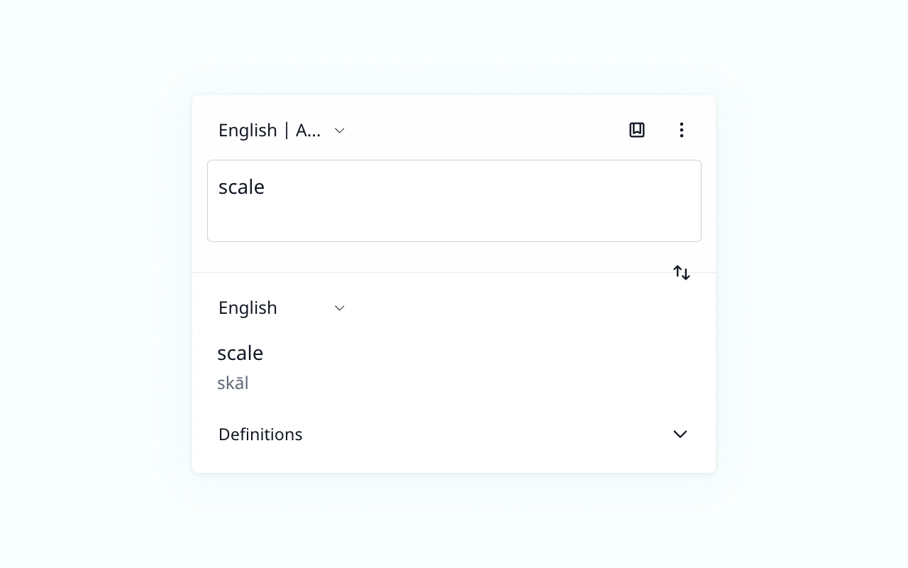This screenshot has height=568, width=908.
Task: Swap source and target languages
Action: click(681, 273)
